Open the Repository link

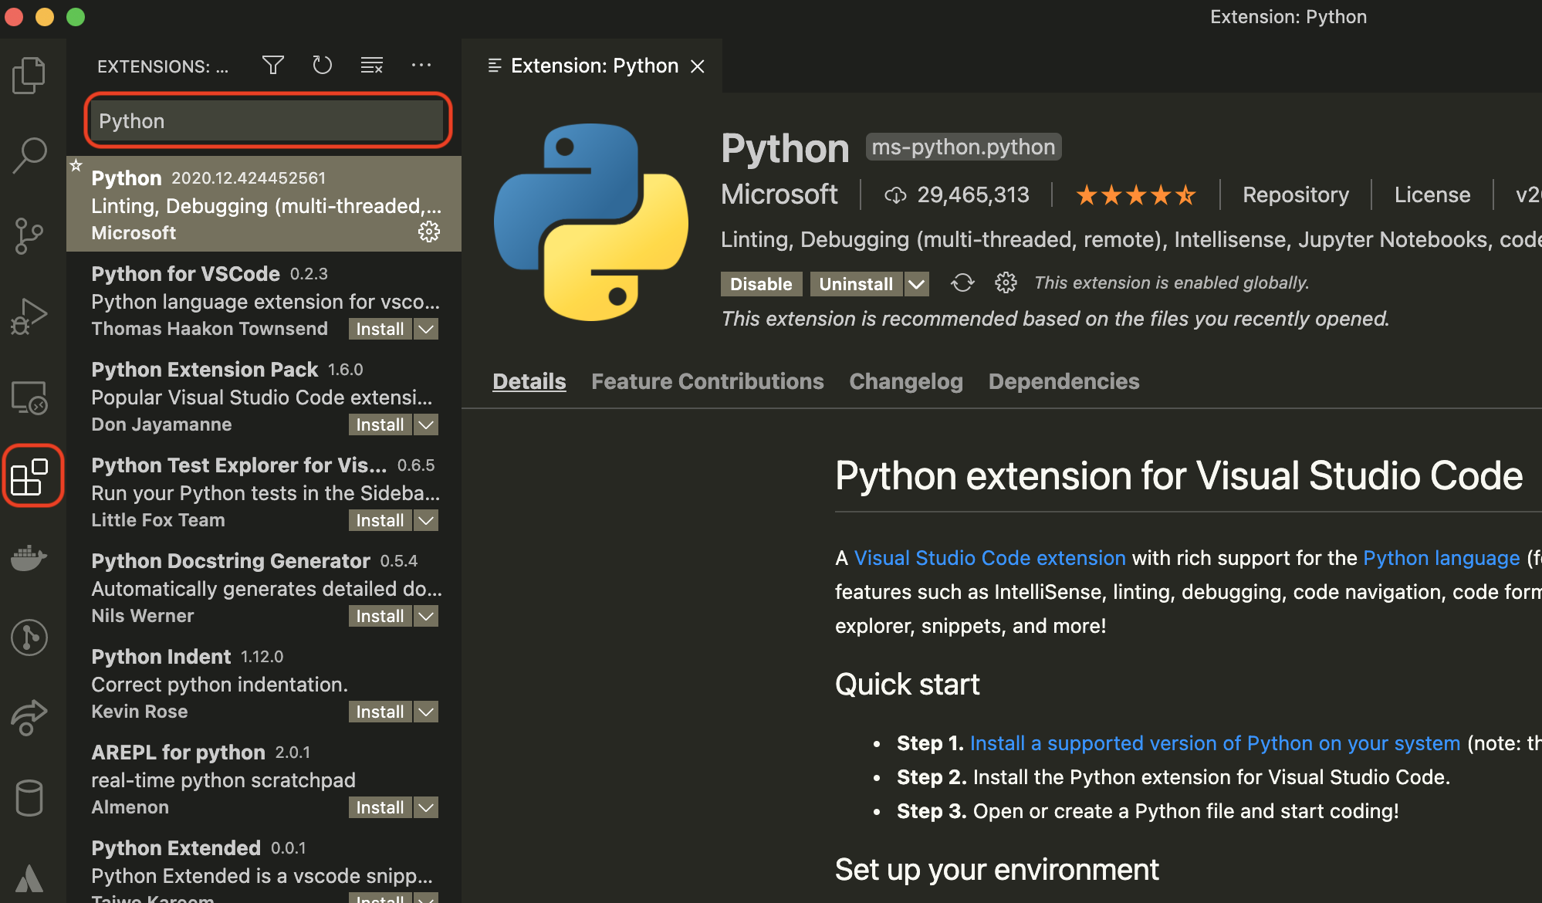click(1295, 194)
